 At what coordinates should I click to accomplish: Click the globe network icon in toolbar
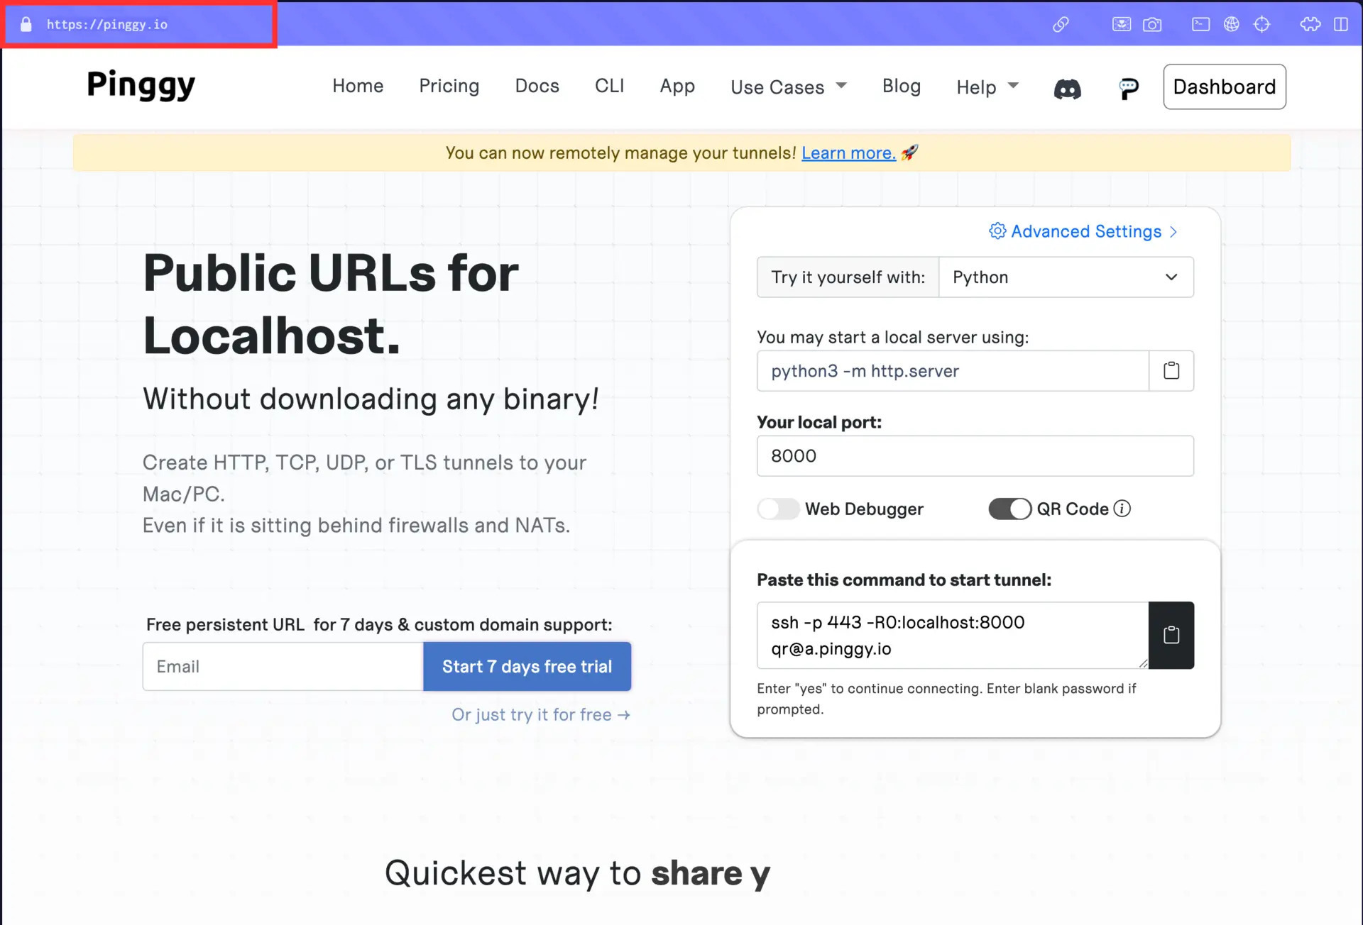[1231, 24]
